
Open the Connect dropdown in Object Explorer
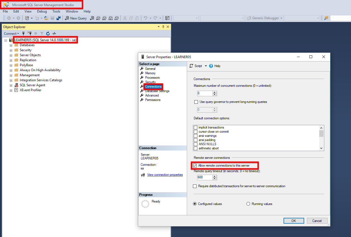pyautogui.click(x=11, y=33)
